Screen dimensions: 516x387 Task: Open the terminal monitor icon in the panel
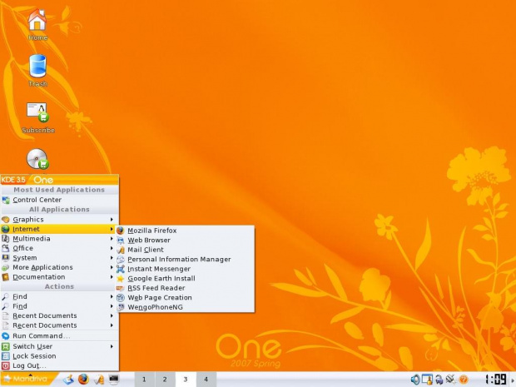point(114,380)
